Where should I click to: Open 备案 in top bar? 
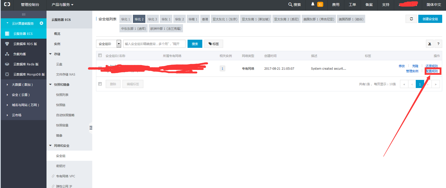pyautogui.click(x=369, y=5)
